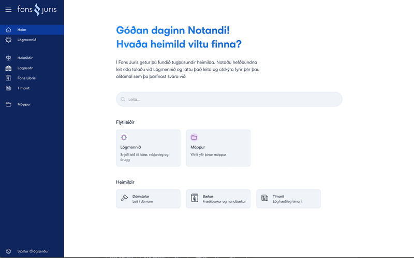Viewport: 414px width, 258px height.
Task: Click the Lagasafn building icon
Action: (8, 68)
